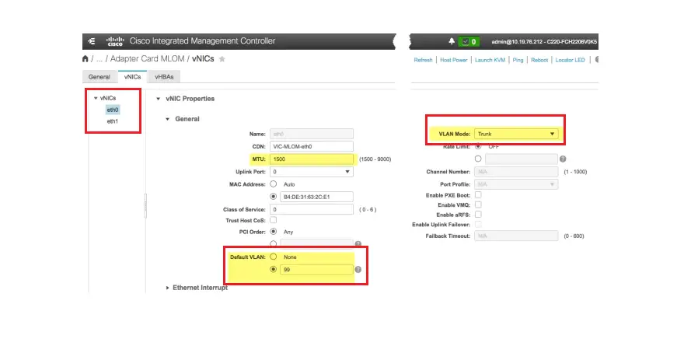Collapse the vNICs tree node
The height and width of the screenshot is (339, 684).
96,98
